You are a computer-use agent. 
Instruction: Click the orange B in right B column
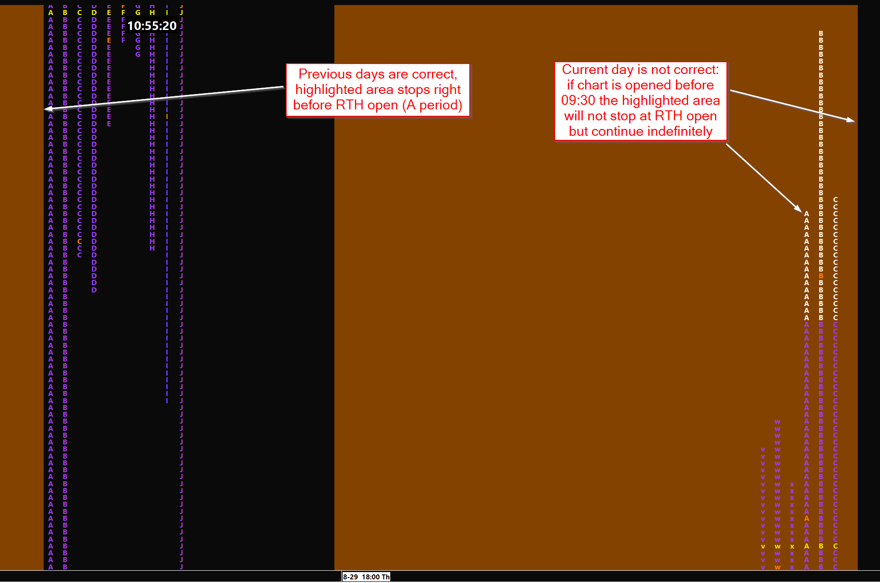click(x=821, y=276)
